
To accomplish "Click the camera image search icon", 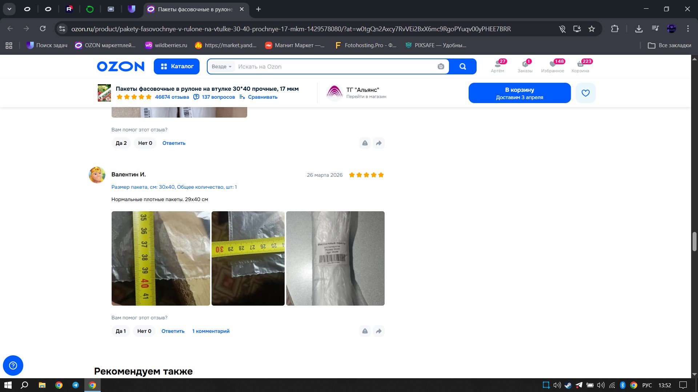I will pos(441,66).
